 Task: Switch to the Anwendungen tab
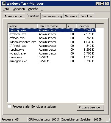(x=14, y=16)
